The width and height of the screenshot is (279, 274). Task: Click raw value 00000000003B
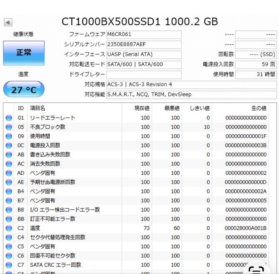[246, 146]
